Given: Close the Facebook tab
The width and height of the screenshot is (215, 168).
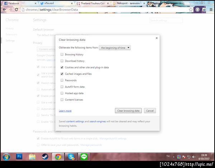Looking at the screenshot, I should coord(35,4).
